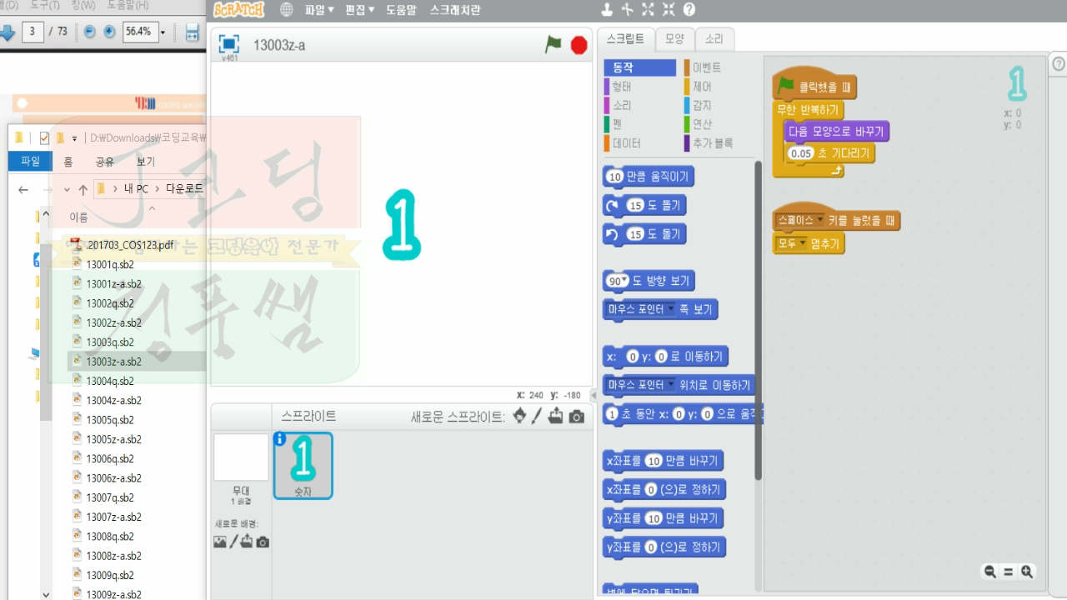Stop the project with the red stop sign

pyautogui.click(x=579, y=45)
